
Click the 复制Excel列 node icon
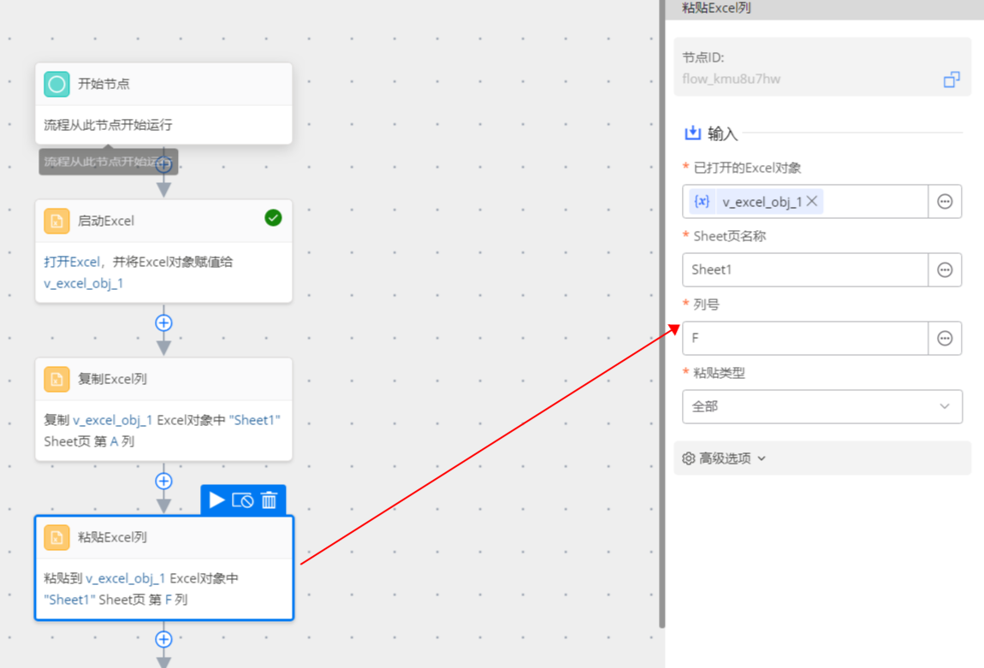coord(56,379)
